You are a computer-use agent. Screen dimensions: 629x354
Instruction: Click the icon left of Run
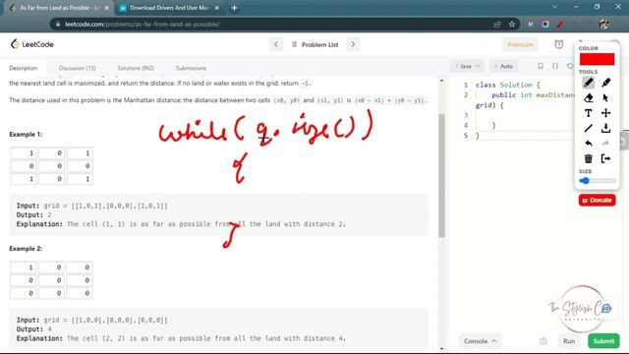pos(543,341)
